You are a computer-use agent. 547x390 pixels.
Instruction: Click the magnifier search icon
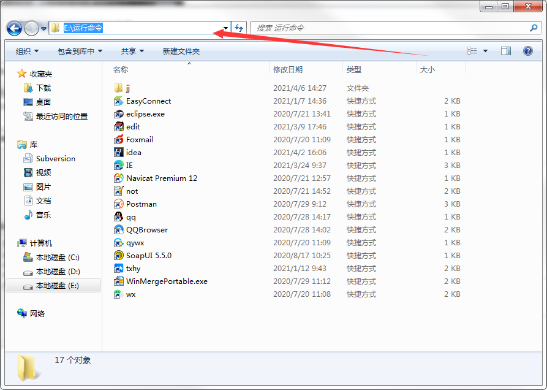[534, 28]
